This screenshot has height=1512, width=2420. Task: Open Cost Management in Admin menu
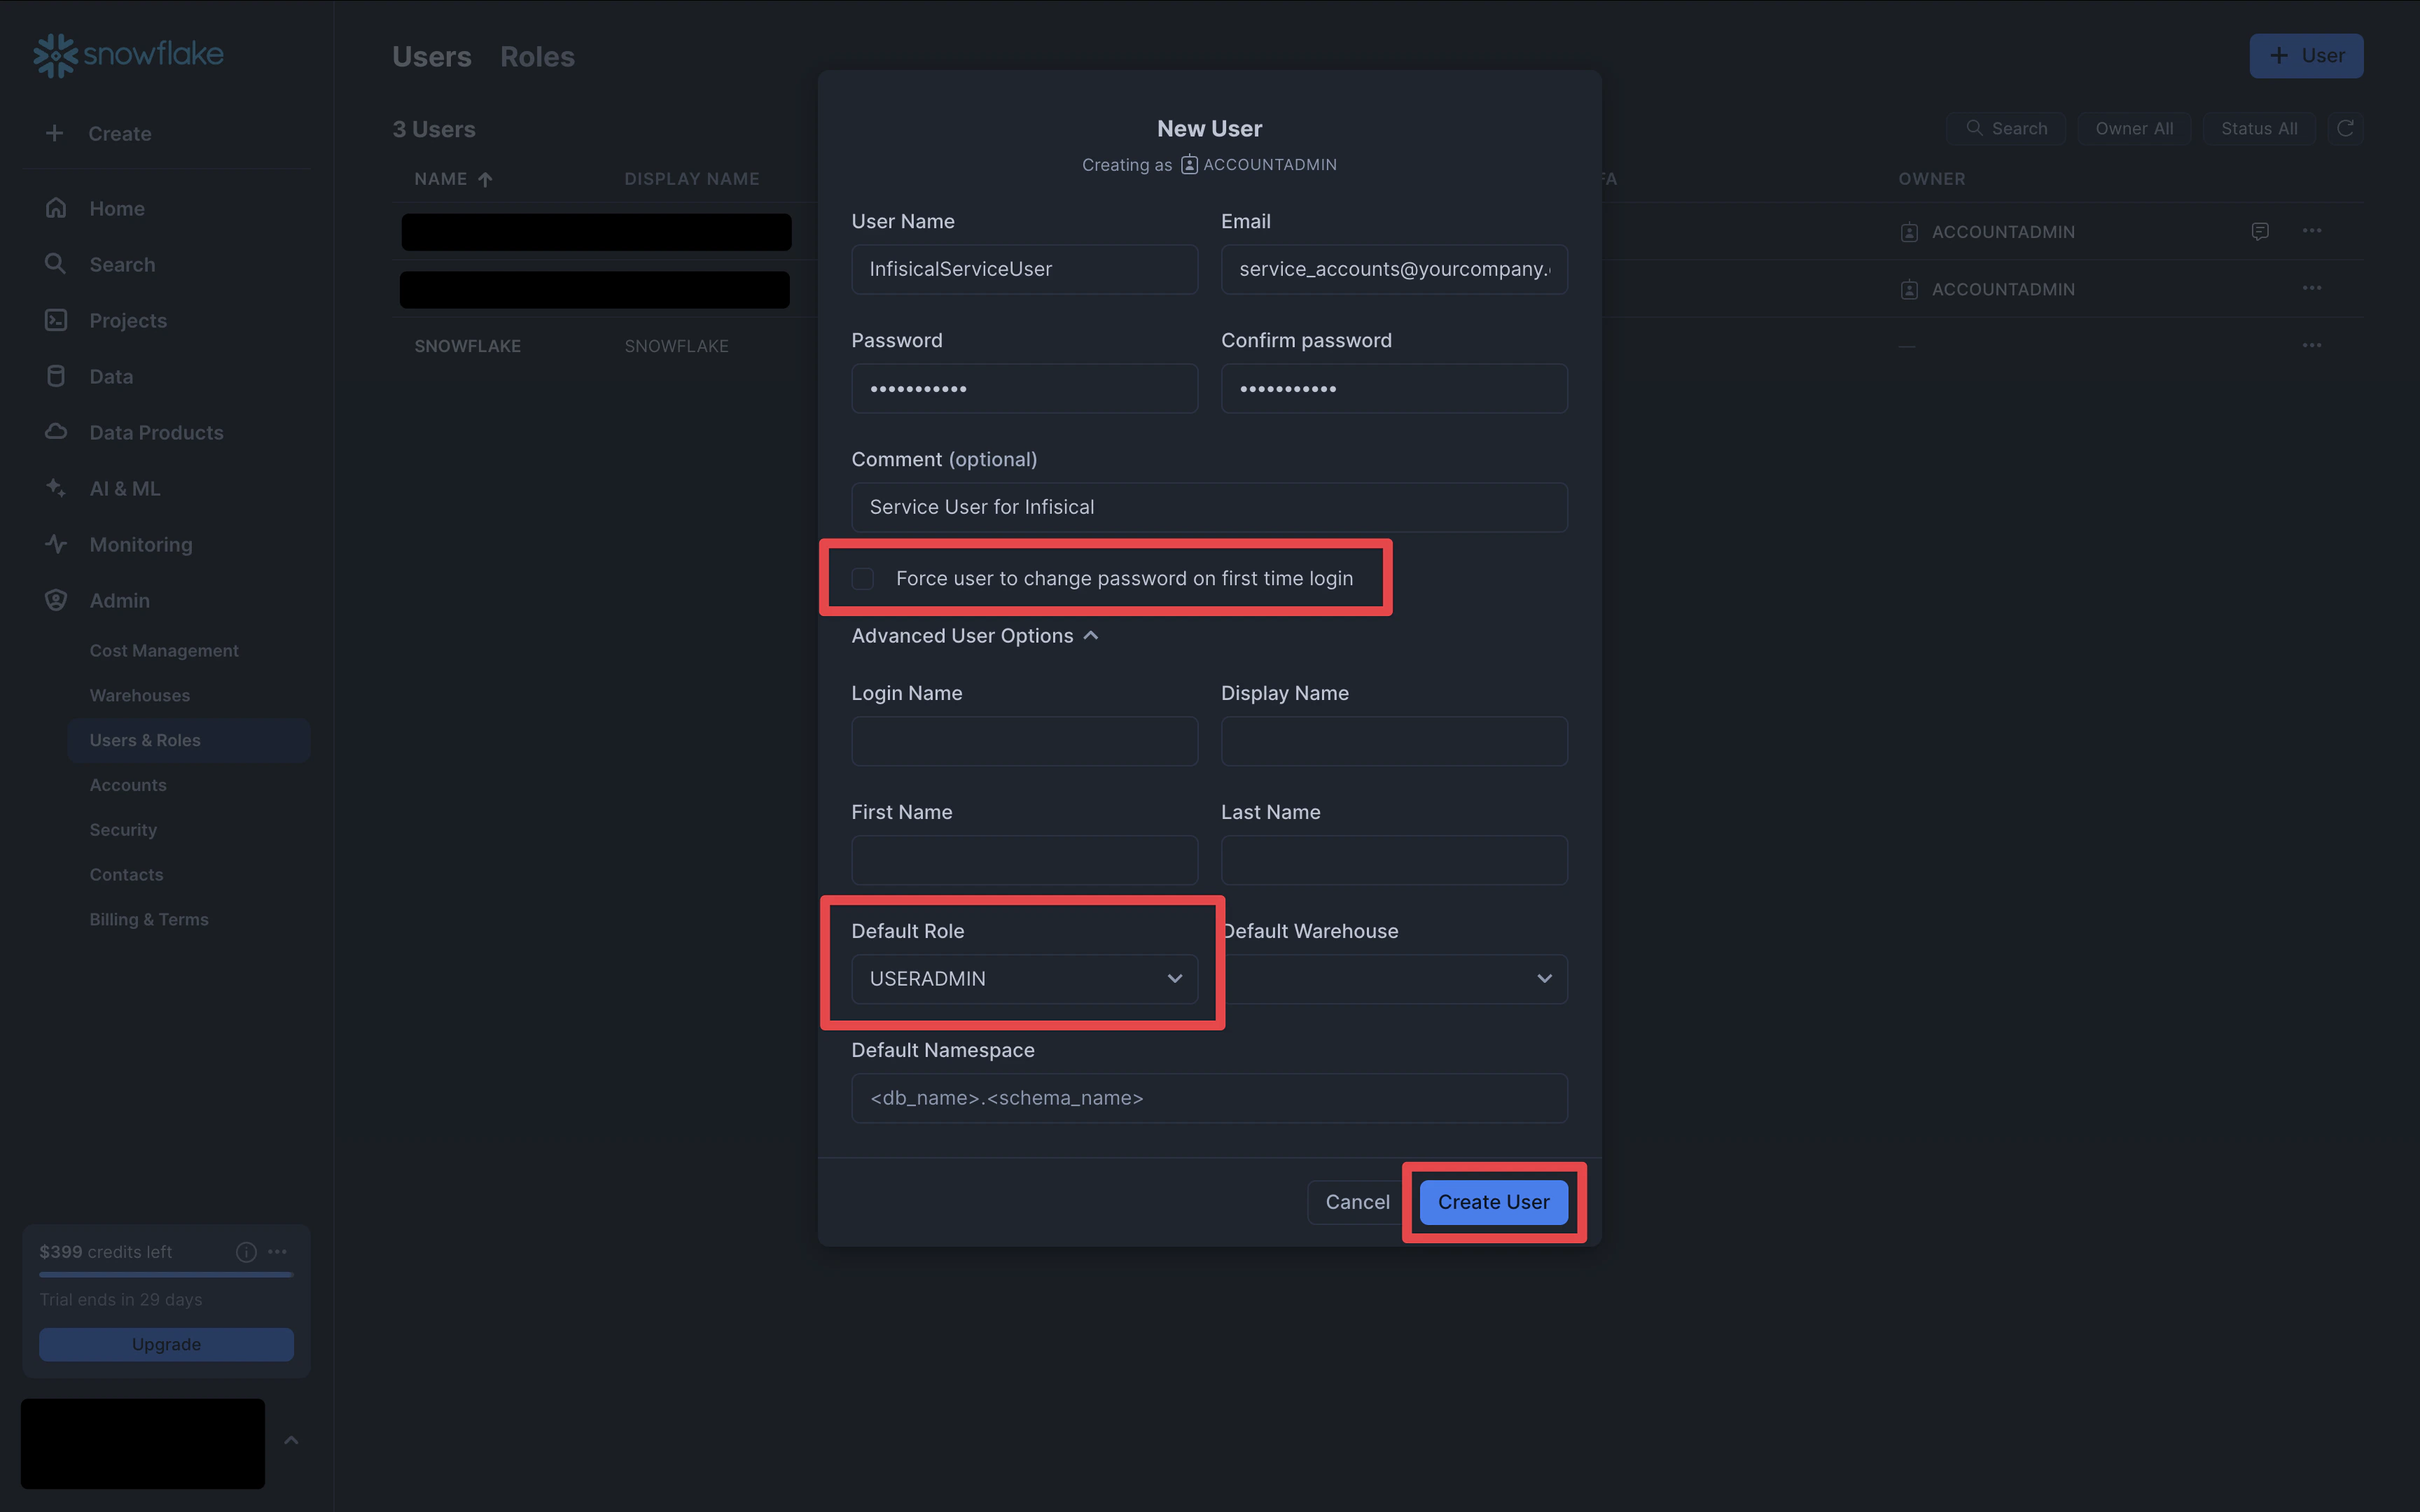(164, 651)
